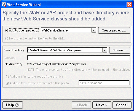The width and height of the screenshot is (134, 111).
Task: Click the File directory path text
Action: point(57,64)
